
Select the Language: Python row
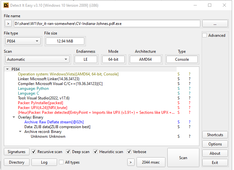33,89
